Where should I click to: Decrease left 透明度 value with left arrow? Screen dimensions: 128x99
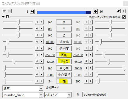[x=37, y=48]
